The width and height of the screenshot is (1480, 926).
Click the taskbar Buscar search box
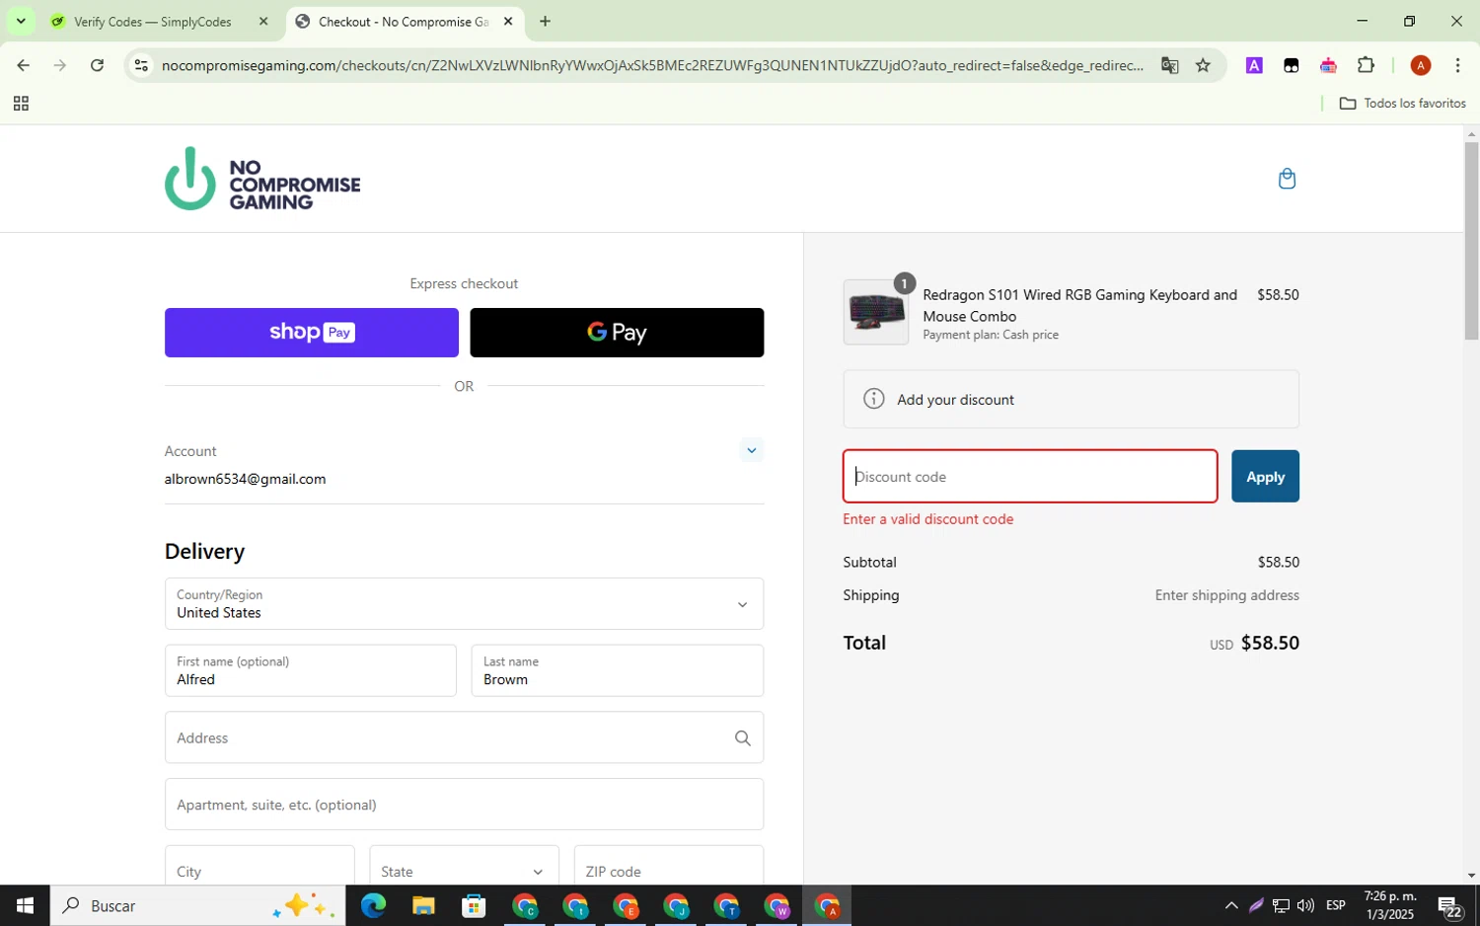[x=197, y=905]
